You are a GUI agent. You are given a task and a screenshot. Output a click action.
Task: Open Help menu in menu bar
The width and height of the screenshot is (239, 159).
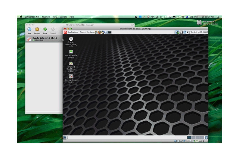tap(72, 17)
